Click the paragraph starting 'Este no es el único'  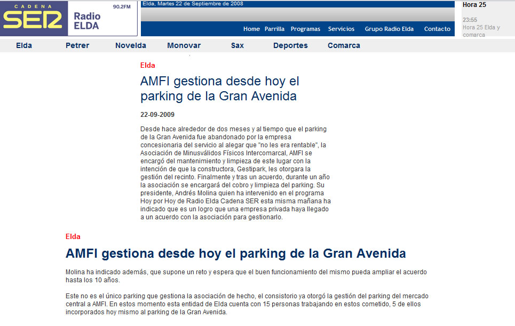coord(247,304)
